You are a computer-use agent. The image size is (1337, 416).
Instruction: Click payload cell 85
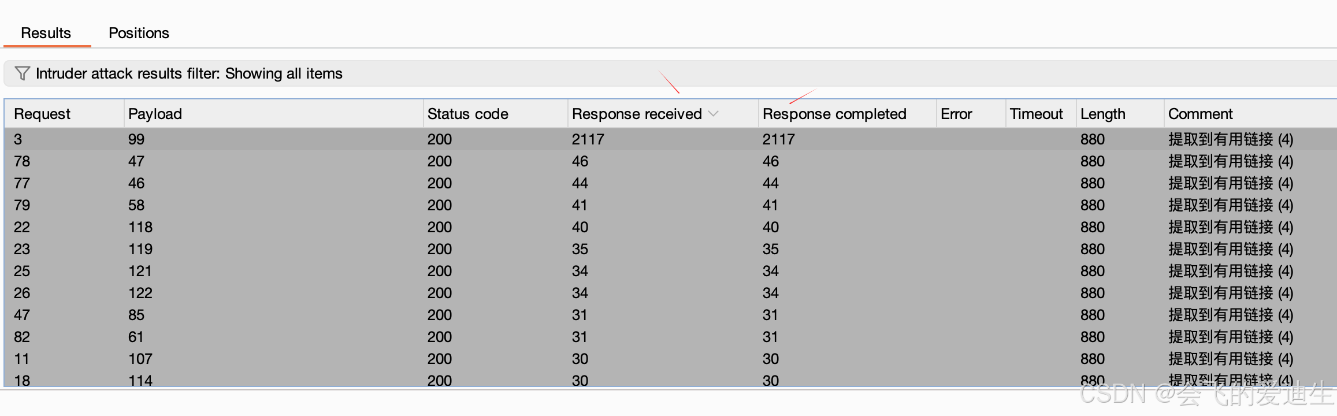(x=136, y=315)
